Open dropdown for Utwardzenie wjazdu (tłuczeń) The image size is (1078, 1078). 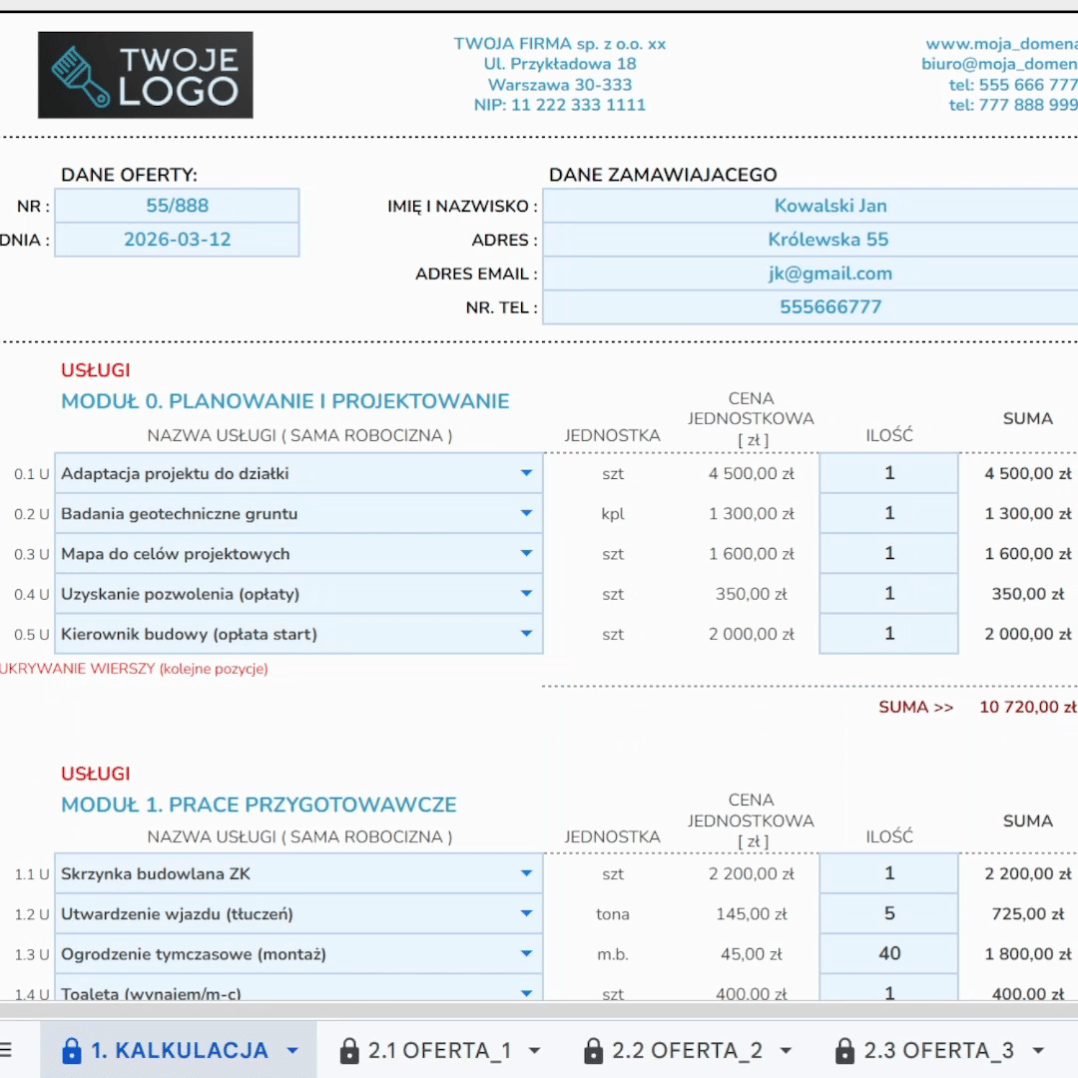click(527, 913)
